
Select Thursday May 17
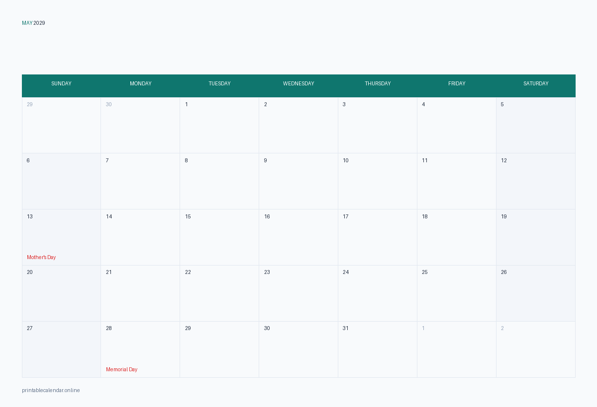tap(378, 237)
